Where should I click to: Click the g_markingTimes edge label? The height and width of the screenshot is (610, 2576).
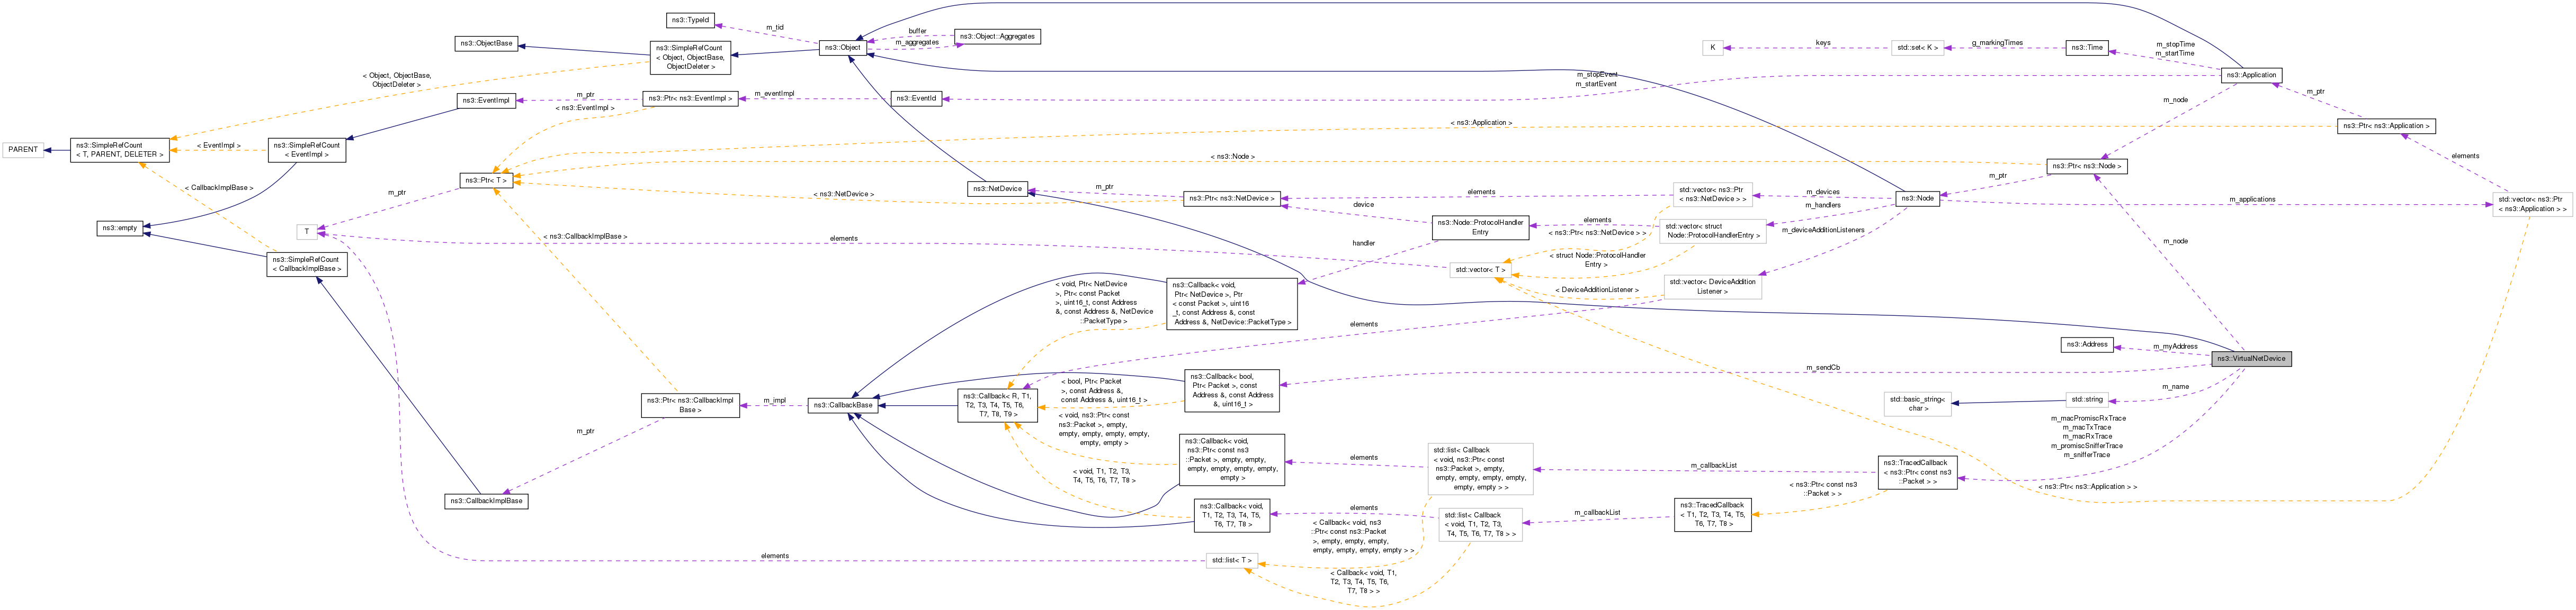coord(1997,42)
